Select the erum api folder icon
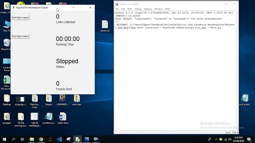The image size is (255, 143). (x=77, y=100)
